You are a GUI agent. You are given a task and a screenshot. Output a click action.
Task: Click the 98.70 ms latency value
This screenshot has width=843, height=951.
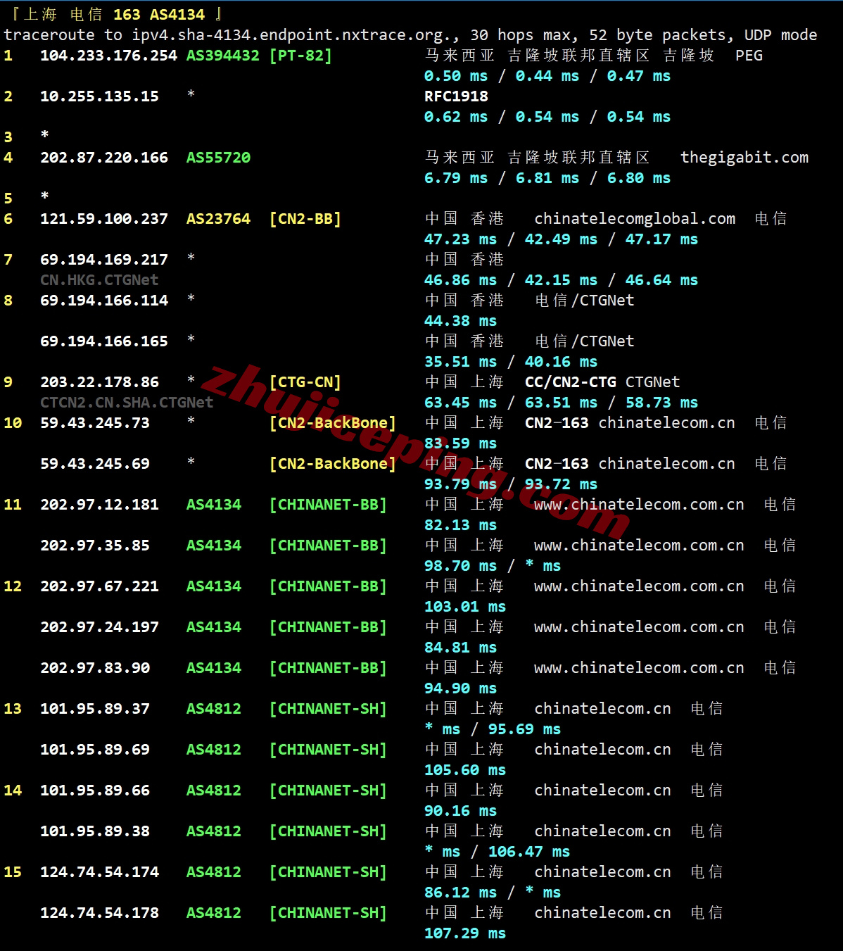[460, 566]
